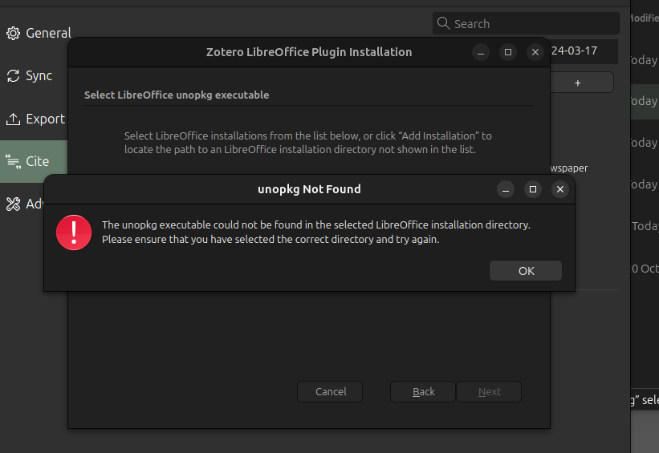The height and width of the screenshot is (453, 659).
Task: Open the Advanced settings pane
Action: (23, 204)
